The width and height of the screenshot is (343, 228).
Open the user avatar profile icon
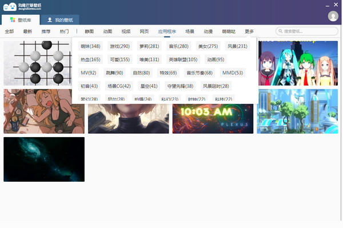(x=333, y=16)
